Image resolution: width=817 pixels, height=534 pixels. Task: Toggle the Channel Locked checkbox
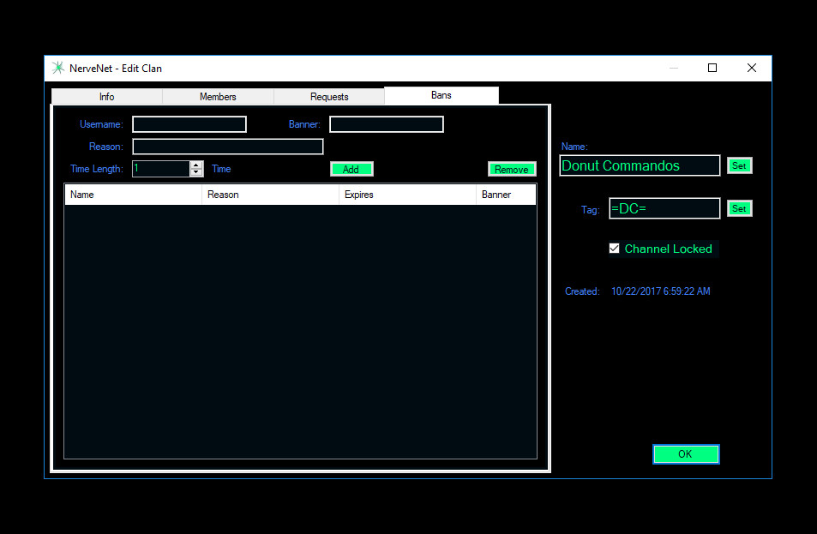pos(614,249)
